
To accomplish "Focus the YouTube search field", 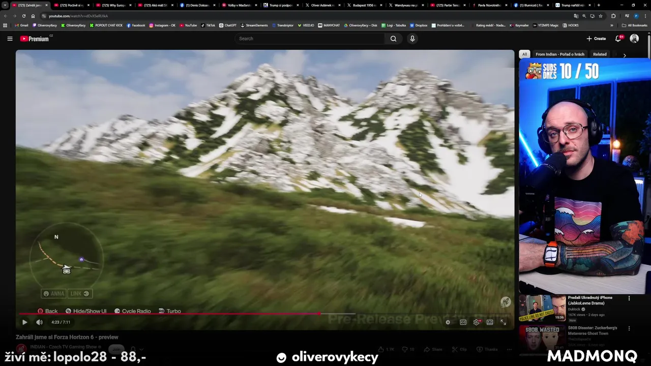I will tap(310, 39).
